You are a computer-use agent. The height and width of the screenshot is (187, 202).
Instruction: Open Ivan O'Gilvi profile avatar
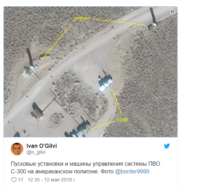(17, 149)
